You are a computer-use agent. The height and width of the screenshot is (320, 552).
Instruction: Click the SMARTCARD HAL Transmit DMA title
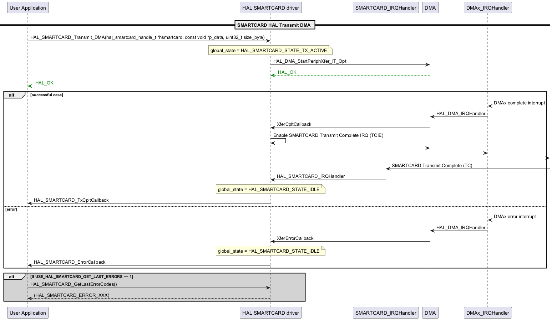(x=275, y=25)
